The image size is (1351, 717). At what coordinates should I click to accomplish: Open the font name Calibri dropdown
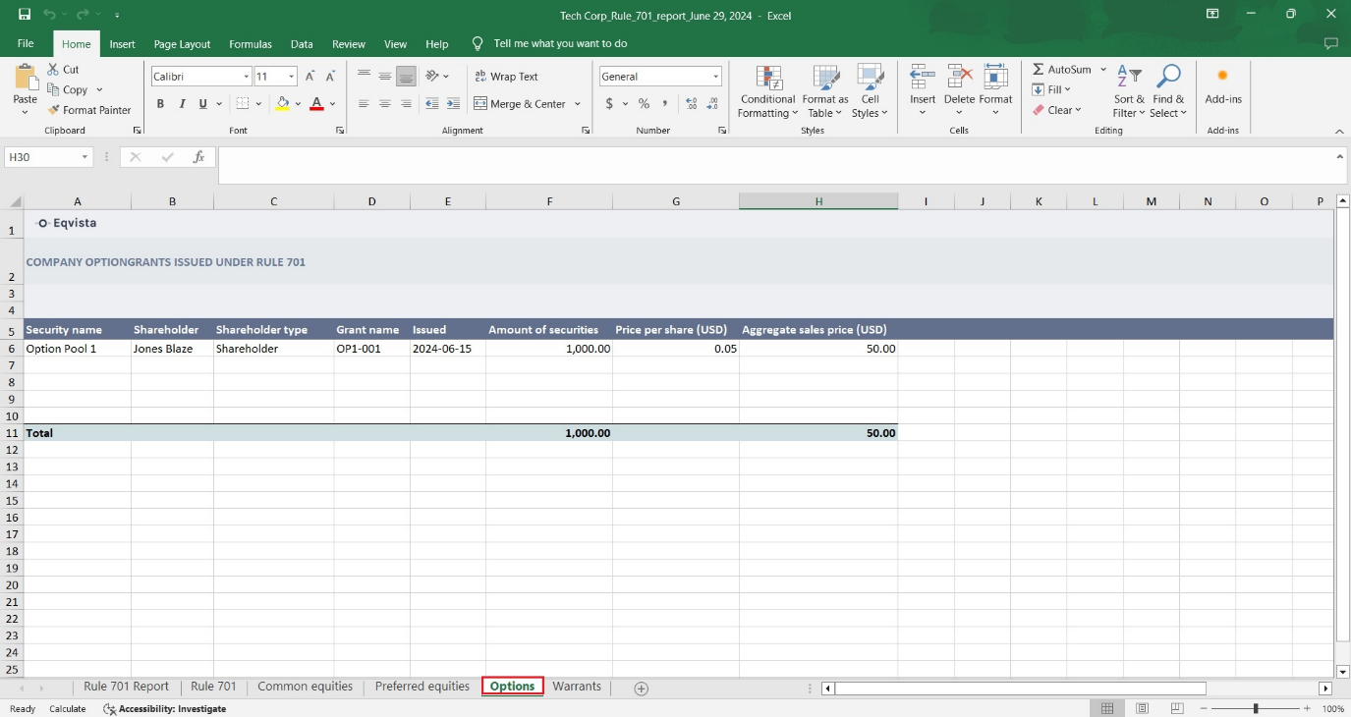point(246,77)
